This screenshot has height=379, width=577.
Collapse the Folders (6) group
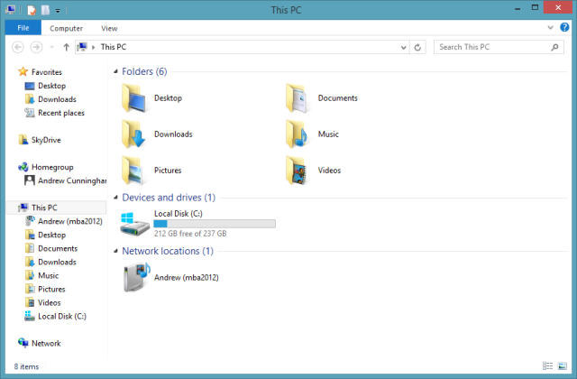coord(115,71)
